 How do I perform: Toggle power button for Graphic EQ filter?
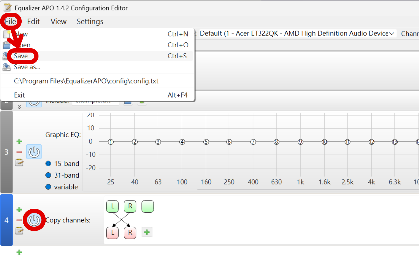pyautogui.click(x=34, y=152)
